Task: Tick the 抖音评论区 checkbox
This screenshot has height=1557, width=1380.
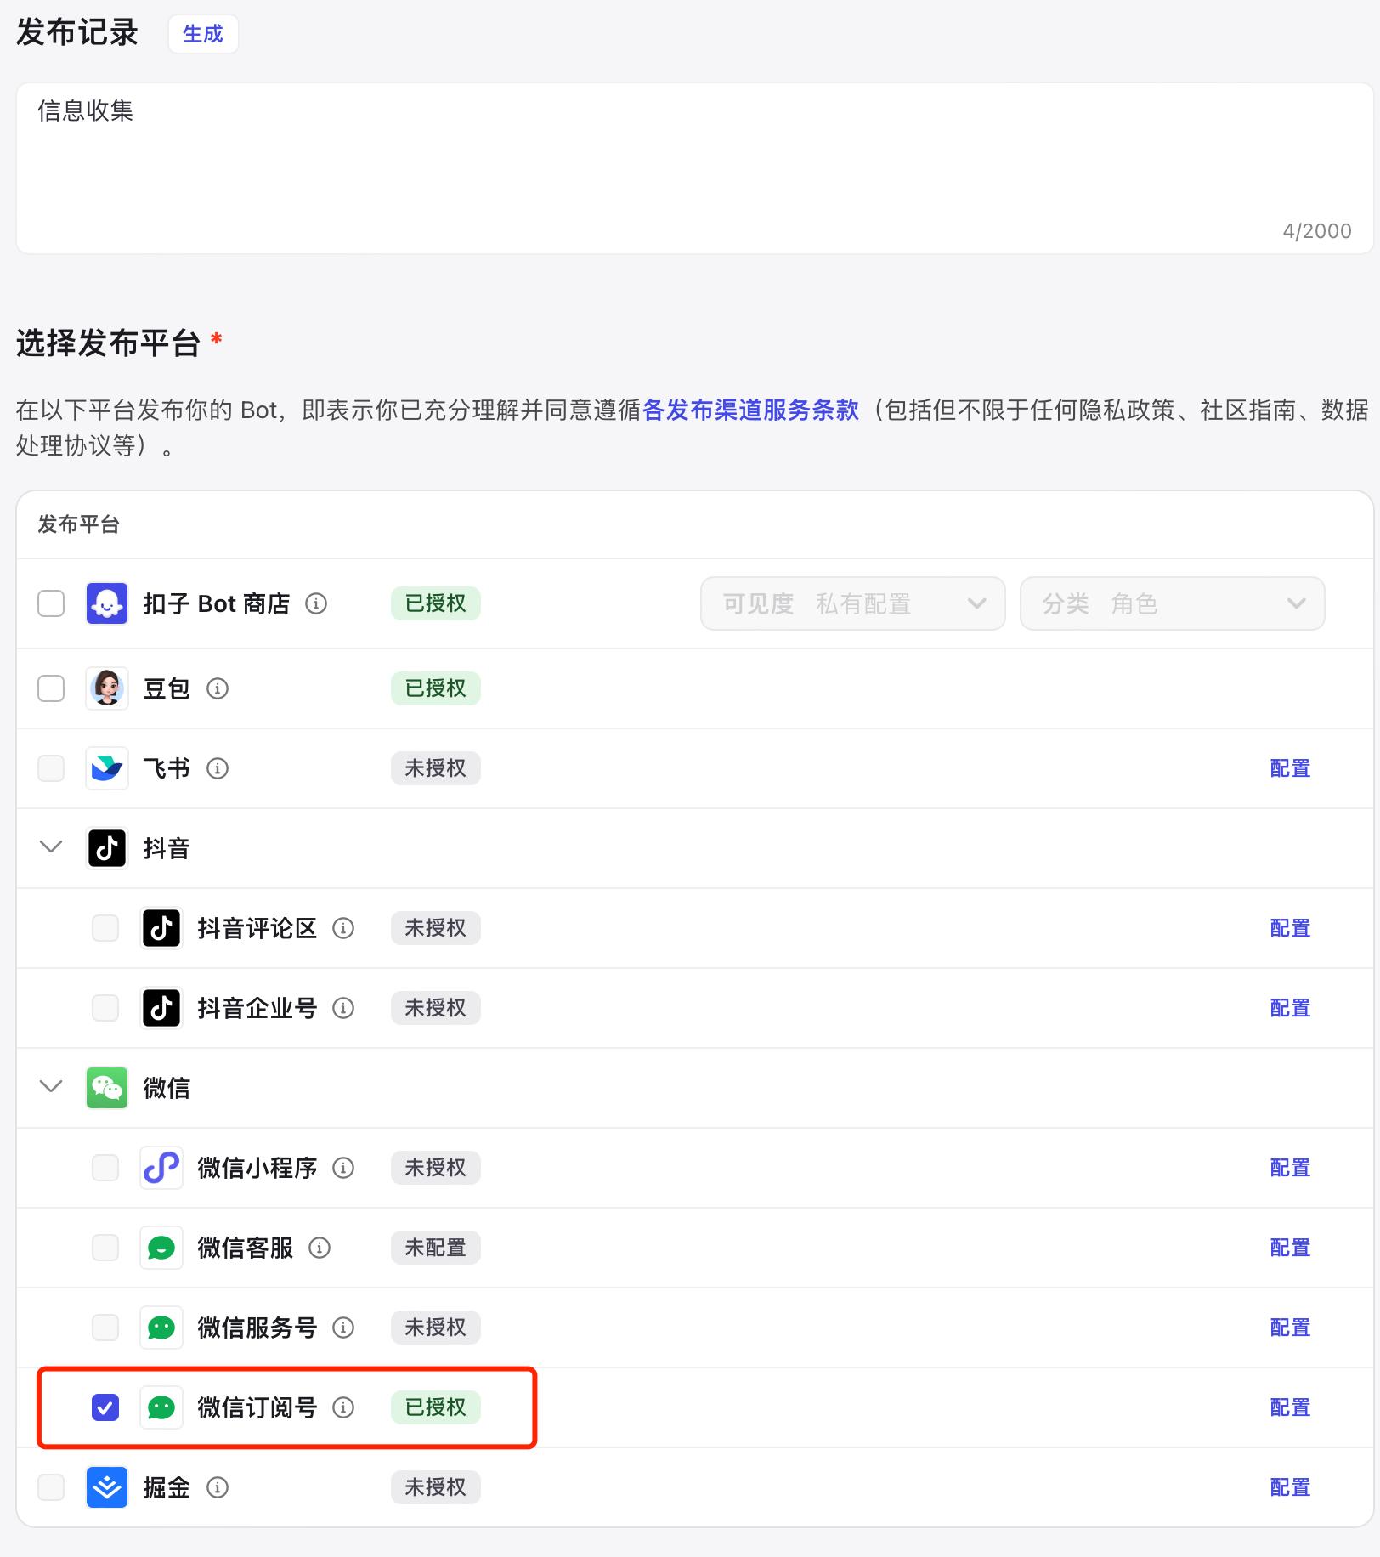Action: tap(105, 928)
